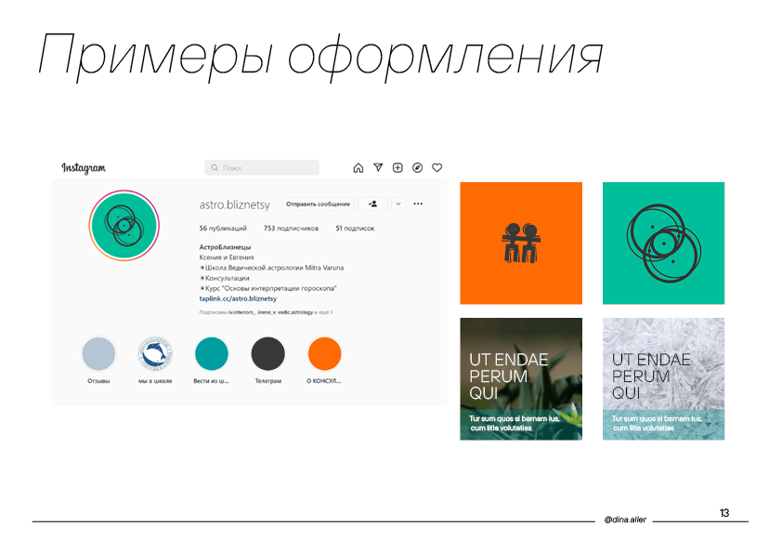The image size is (782, 553).
Task: Click the Подписаны followers-in-common line
Action: tap(266, 312)
